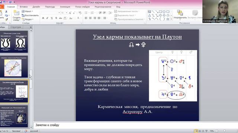Select the rounded rectangle shape
The image size is (238, 133).
(x=168, y=11)
